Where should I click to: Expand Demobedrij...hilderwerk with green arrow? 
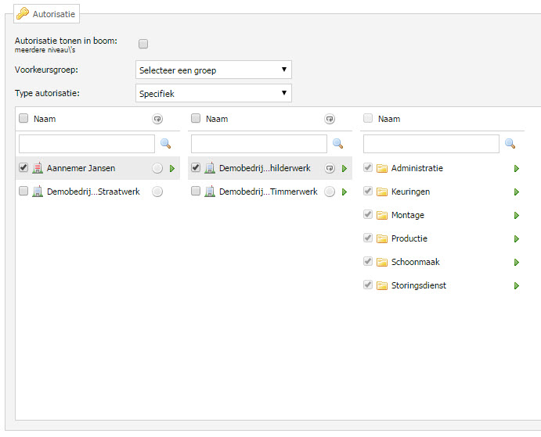tap(344, 169)
